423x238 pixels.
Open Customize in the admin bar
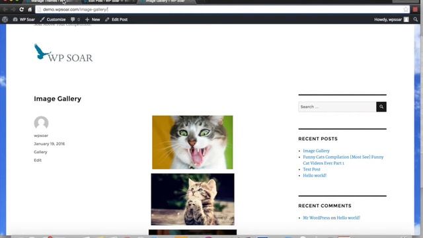tap(53, 19)
